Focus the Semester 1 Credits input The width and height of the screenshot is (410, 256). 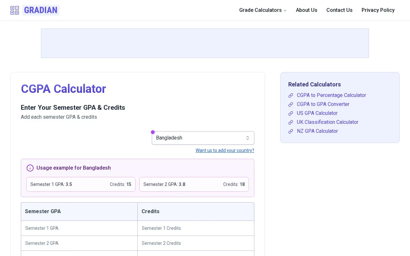coord(196,228)
